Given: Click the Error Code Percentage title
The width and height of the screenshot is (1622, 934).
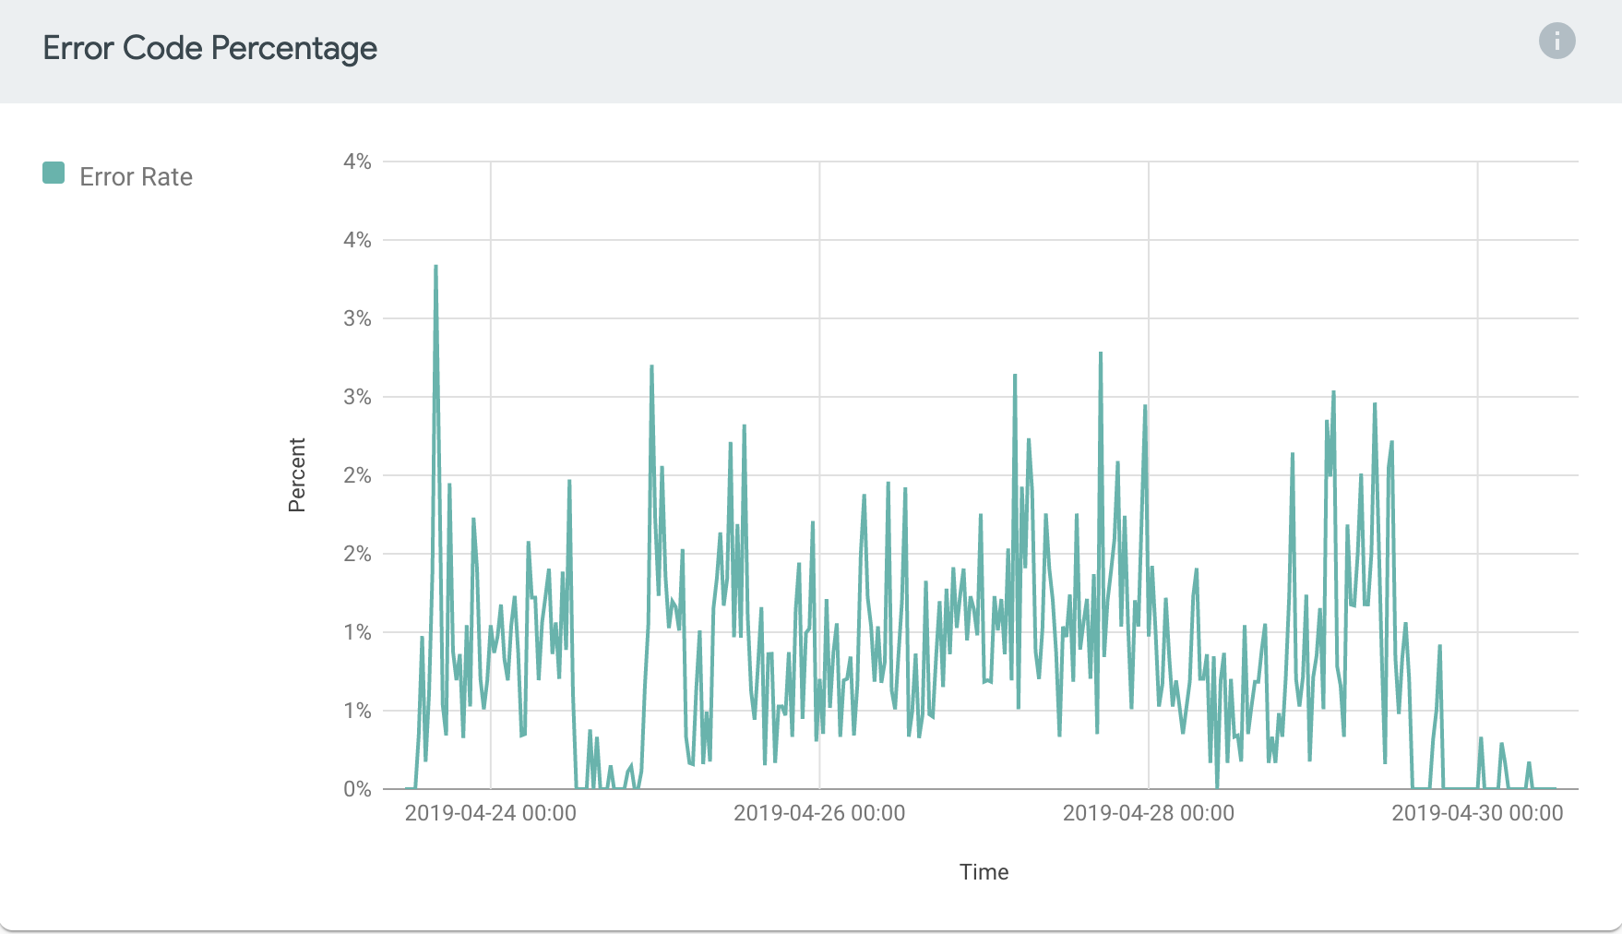Looking at the screenshot, I should (209, 48).
